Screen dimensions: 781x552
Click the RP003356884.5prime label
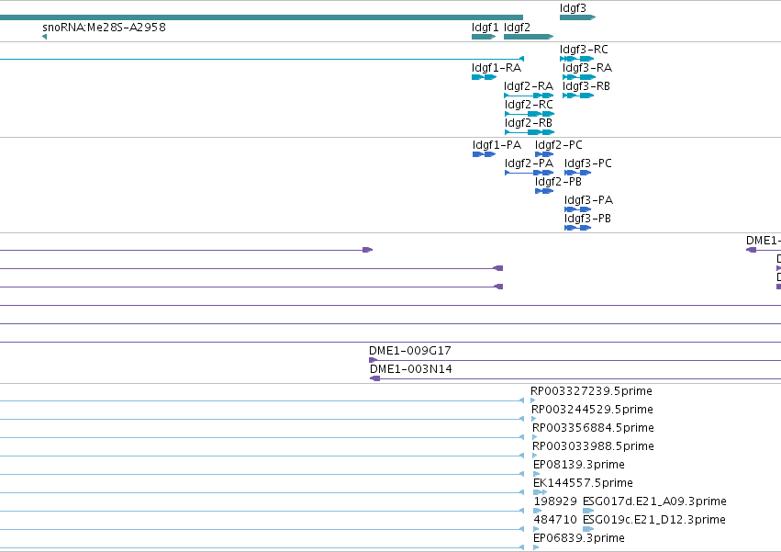point(593,428)
